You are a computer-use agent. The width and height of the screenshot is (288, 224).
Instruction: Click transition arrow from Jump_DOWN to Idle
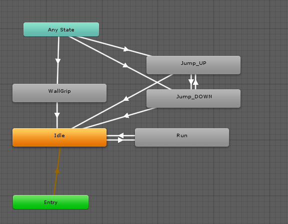point(126,116)
